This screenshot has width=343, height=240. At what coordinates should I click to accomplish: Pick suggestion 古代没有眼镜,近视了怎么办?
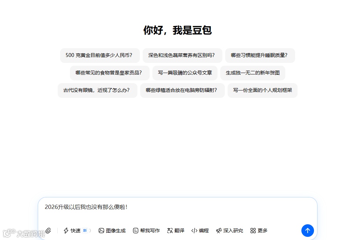point(97,90)
